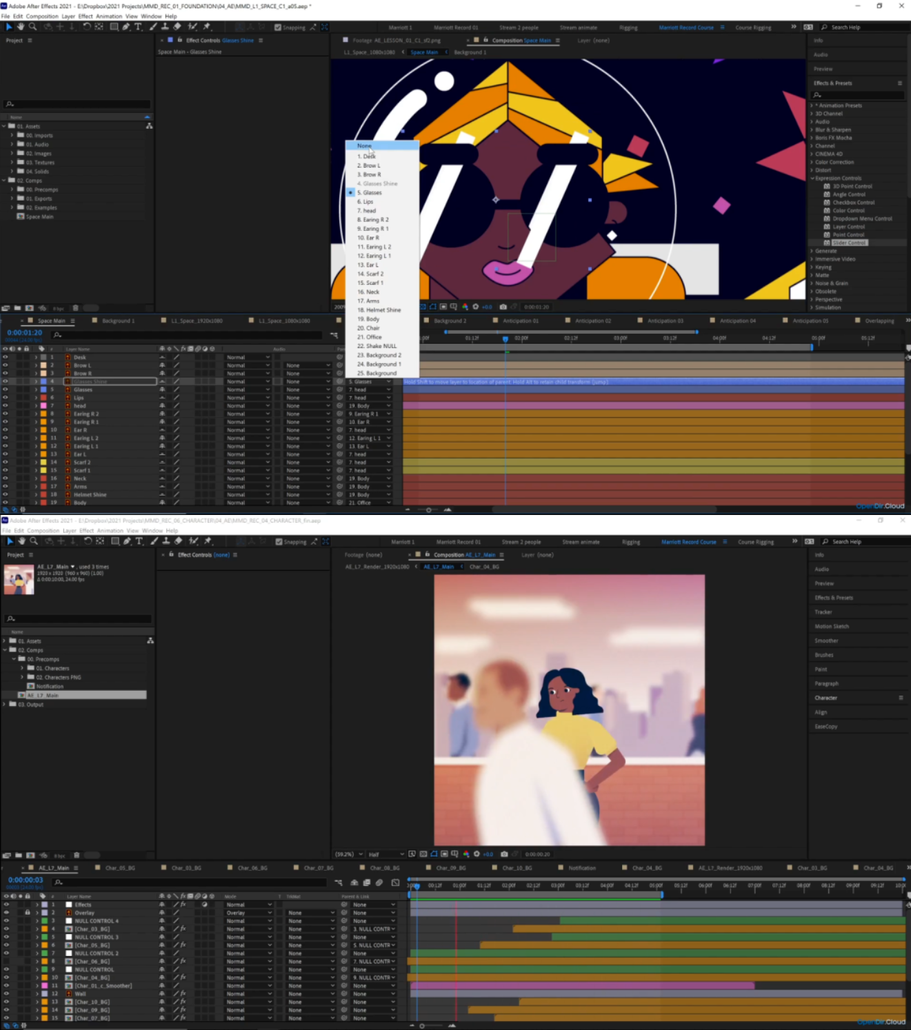Switch to Char_05_BG tab in lower timeline

(x=120, y=868)
